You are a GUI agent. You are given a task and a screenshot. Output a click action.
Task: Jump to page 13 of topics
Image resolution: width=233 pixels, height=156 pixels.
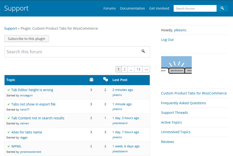coord(138,69)
